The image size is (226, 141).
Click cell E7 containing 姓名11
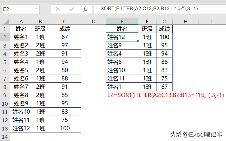tap(122, 78)
